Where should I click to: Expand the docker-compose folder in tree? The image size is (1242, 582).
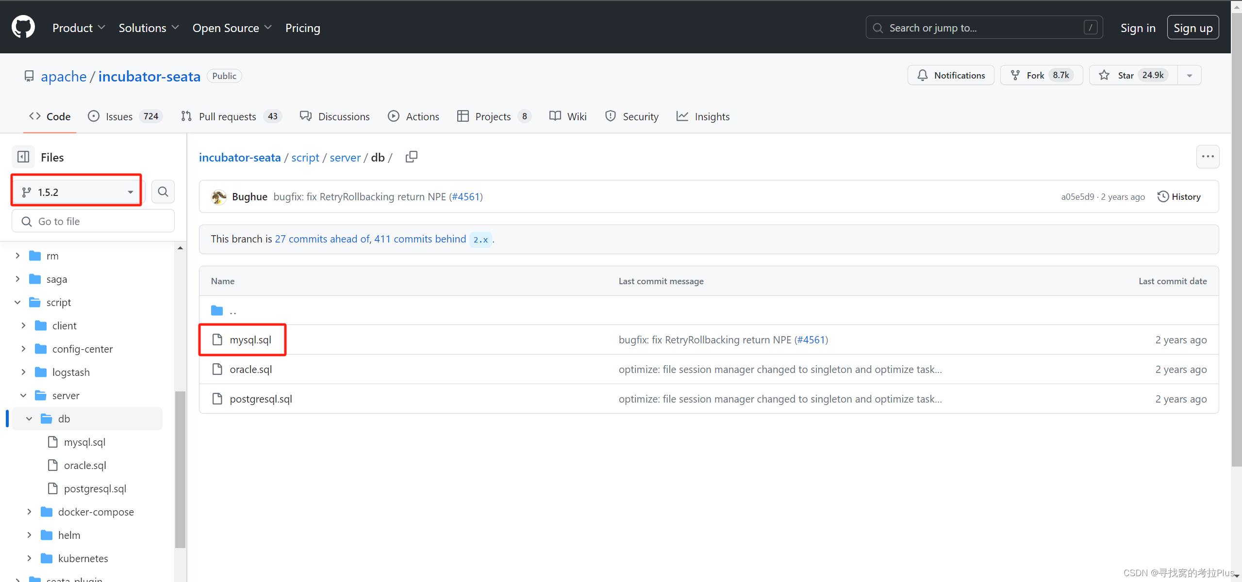point(30,512)
